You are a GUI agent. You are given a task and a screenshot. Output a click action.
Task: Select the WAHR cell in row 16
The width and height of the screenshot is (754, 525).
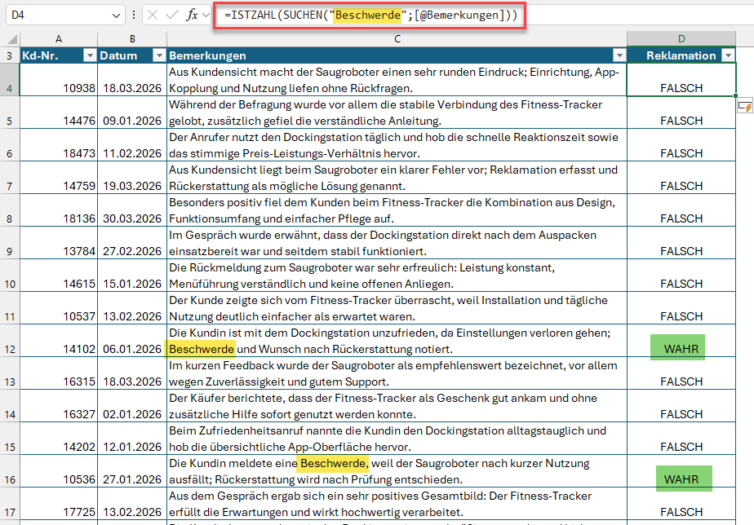click(681, 471)
